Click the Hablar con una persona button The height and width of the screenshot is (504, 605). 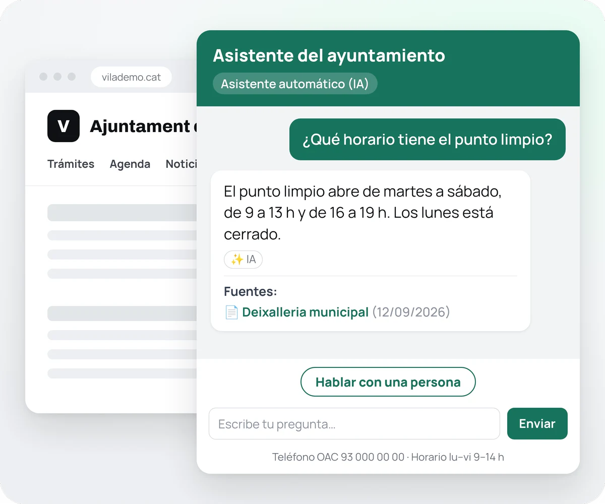[388, 382]
